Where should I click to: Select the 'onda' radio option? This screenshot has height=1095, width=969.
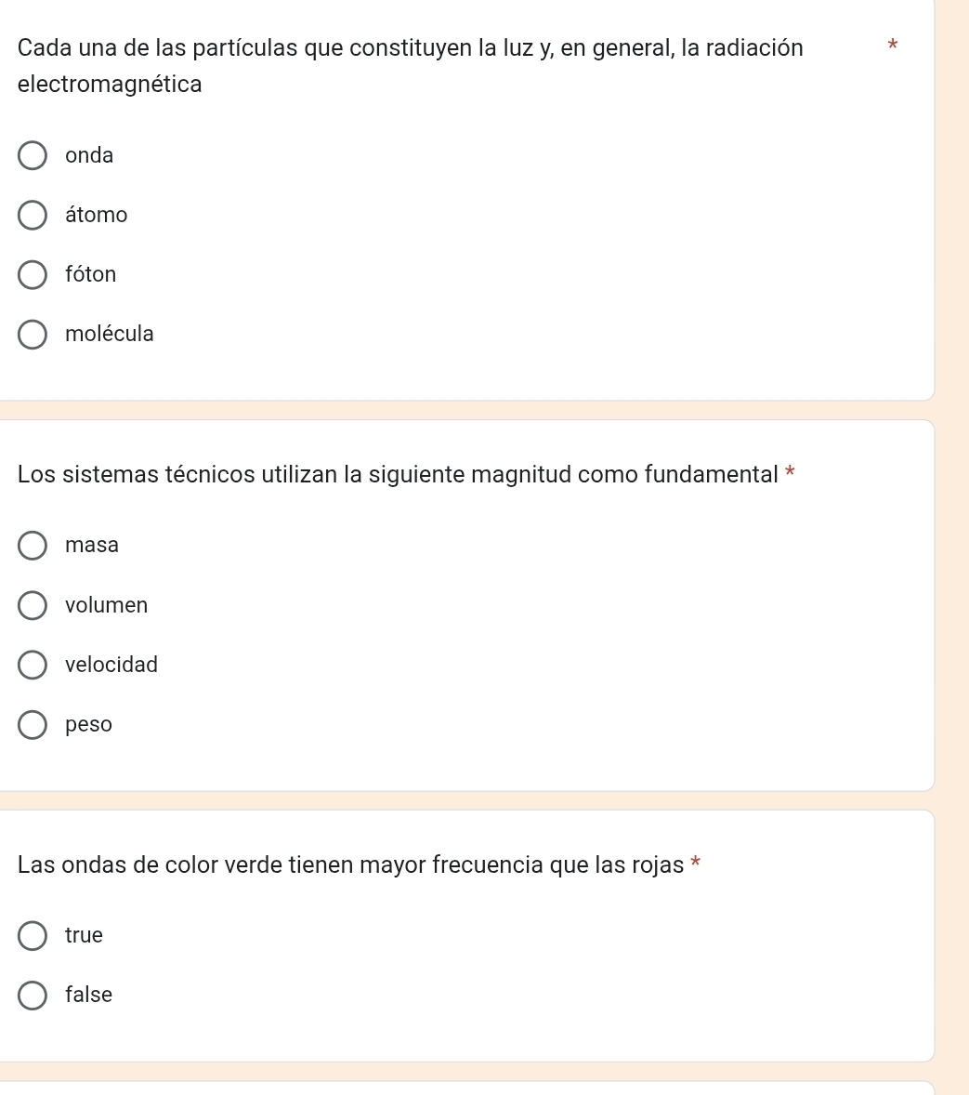pyautogui.click(x=33, y=155)
